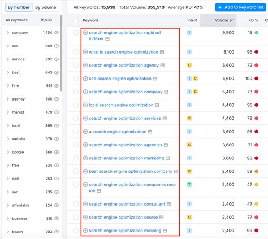Expand the 'firm' keyword group
The height and width of the screenshot is (239, 268).
(x=8, y=86)
